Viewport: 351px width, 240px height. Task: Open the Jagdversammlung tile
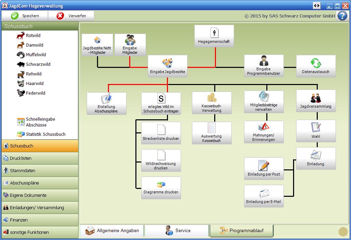(316, 100)
